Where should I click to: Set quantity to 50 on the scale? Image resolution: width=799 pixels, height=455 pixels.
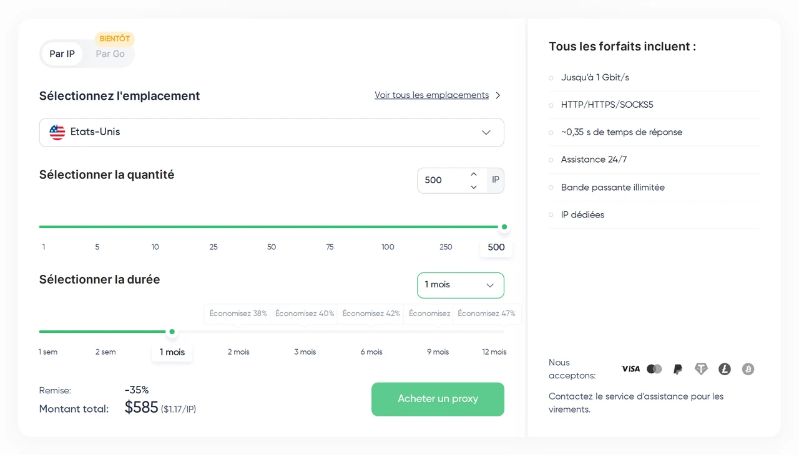click(272, 247)
